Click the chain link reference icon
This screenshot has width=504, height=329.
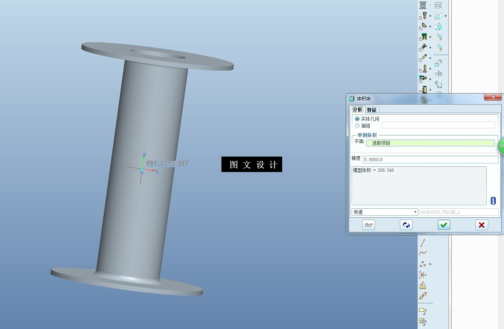point(423,296)
